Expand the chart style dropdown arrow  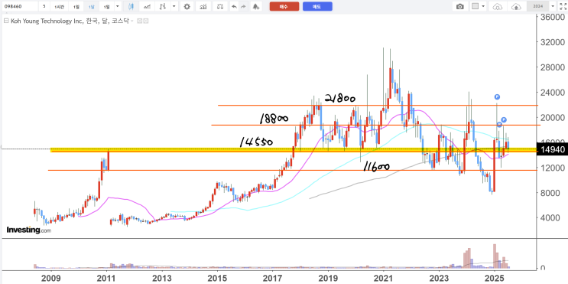coord(174,6)
